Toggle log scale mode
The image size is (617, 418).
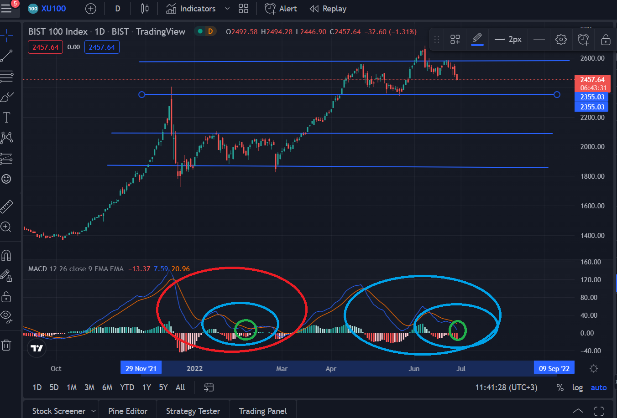(577, 387)
